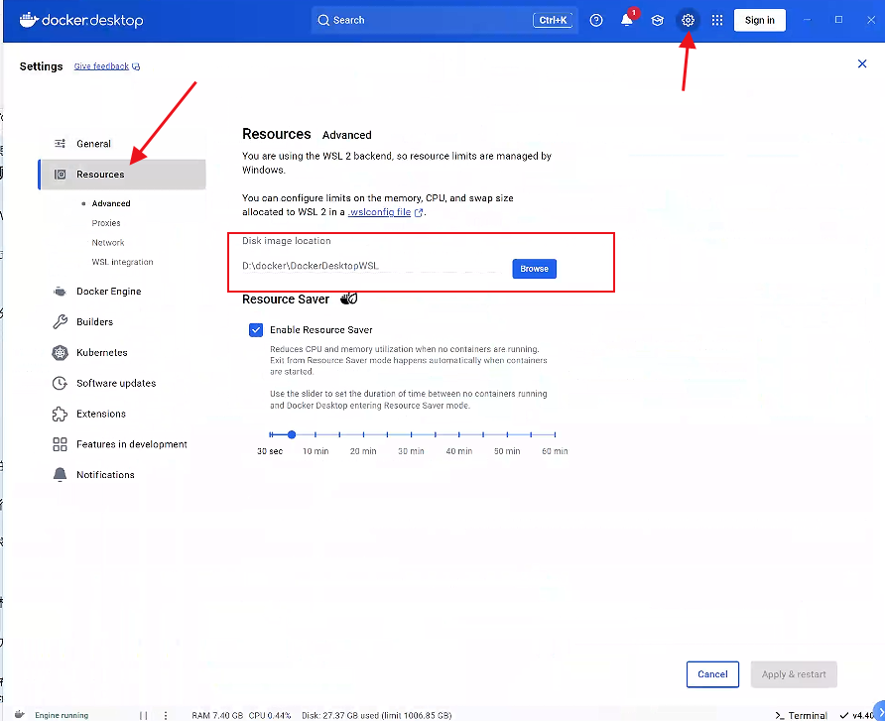This screenshot has width=885, height=721.
Task: Click Apply & restart button
Action: click(x=794, y=674)
